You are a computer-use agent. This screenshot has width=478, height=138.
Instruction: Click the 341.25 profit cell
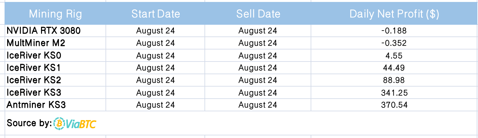pyautogui.click(x=394, y=93)
